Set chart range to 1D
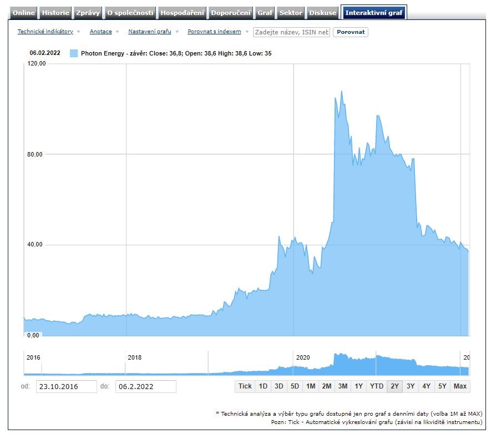Image resolution: width=496 pixels, height=434 pixels. (x=263, y=386)
